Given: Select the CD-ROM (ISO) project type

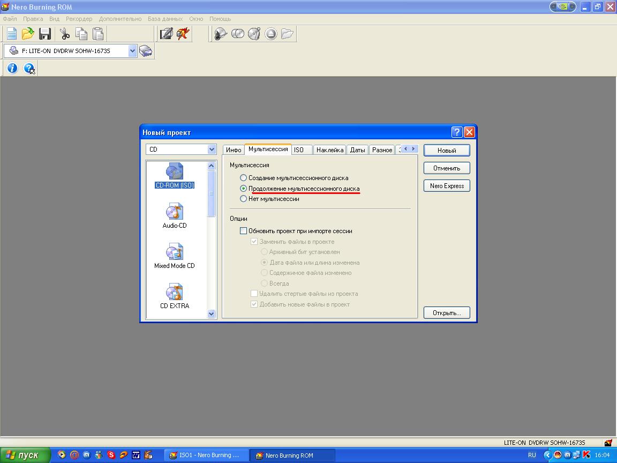Looking at the screenshot, I should click(175, 176).
